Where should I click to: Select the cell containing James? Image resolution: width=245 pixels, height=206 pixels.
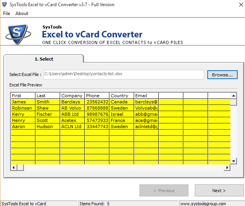point(23,102)
